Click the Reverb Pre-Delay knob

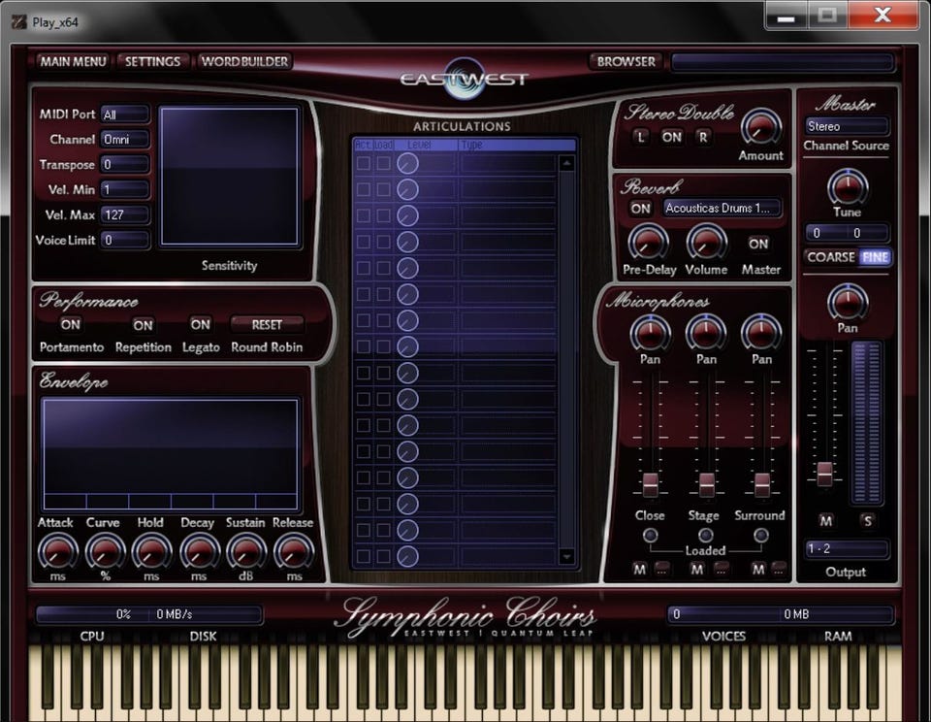coord(648,242)
